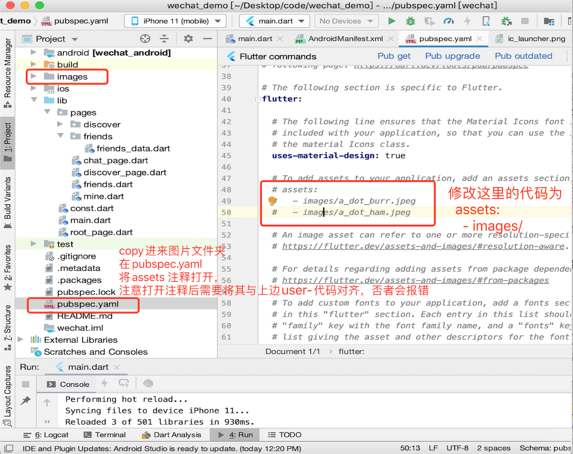Click 2 spaces indent setting

coord(494,448)
